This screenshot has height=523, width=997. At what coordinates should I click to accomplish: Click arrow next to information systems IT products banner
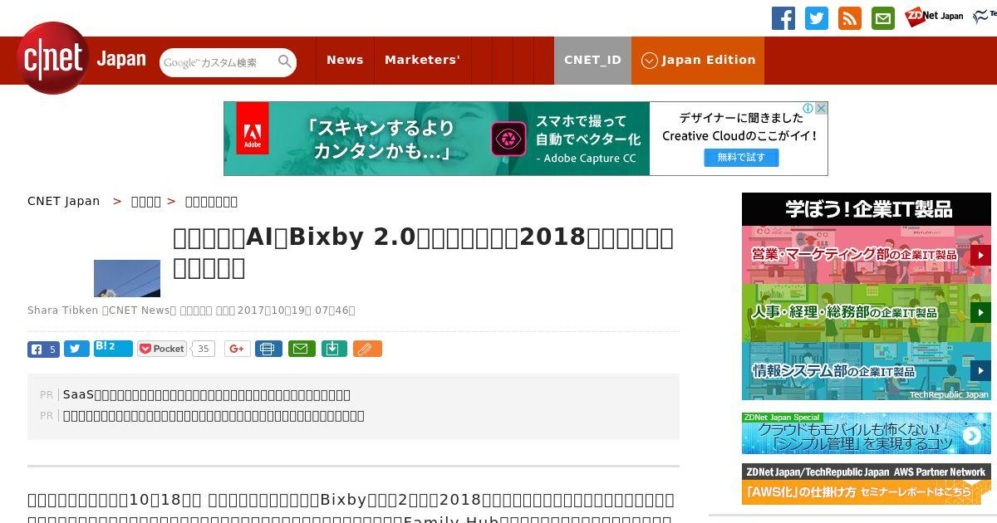[980, 371]
